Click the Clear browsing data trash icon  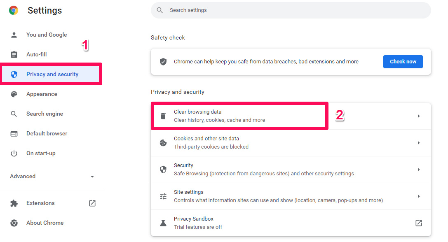(x=163, y=116)
